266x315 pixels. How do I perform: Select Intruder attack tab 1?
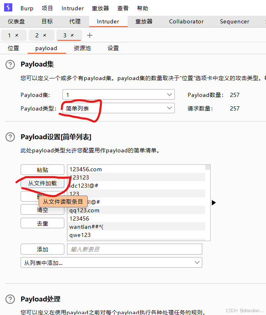pos(9,35)
